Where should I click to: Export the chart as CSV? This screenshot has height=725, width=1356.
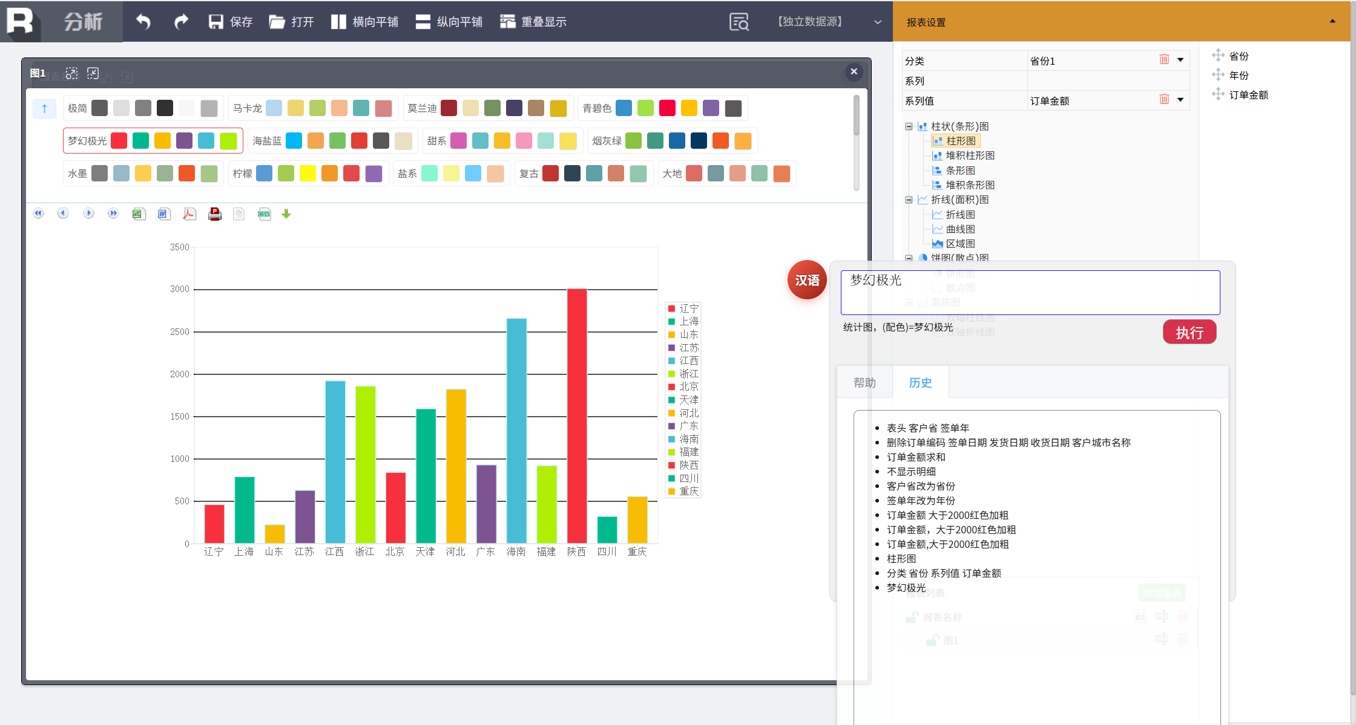[x=265, y=214]
